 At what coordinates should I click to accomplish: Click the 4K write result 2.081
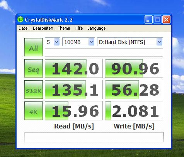coord(134,111)
